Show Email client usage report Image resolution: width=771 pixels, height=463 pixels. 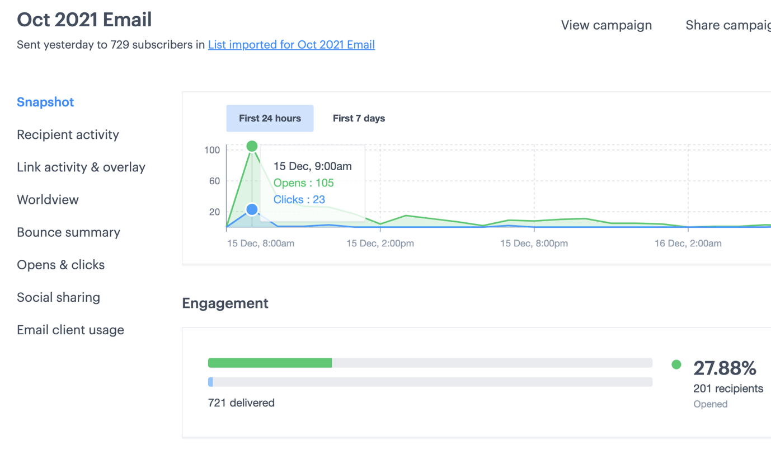(70, 330)
